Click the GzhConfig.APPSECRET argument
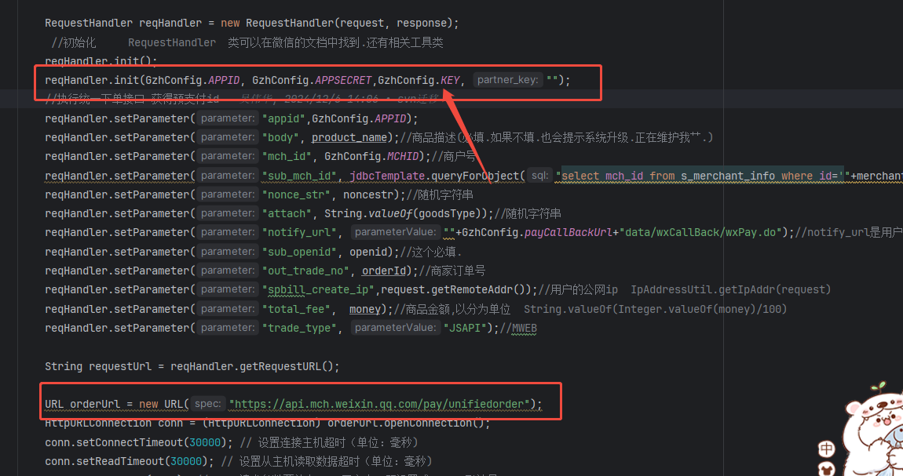Screen dimensions: 903x476 [x=313, y=80]
